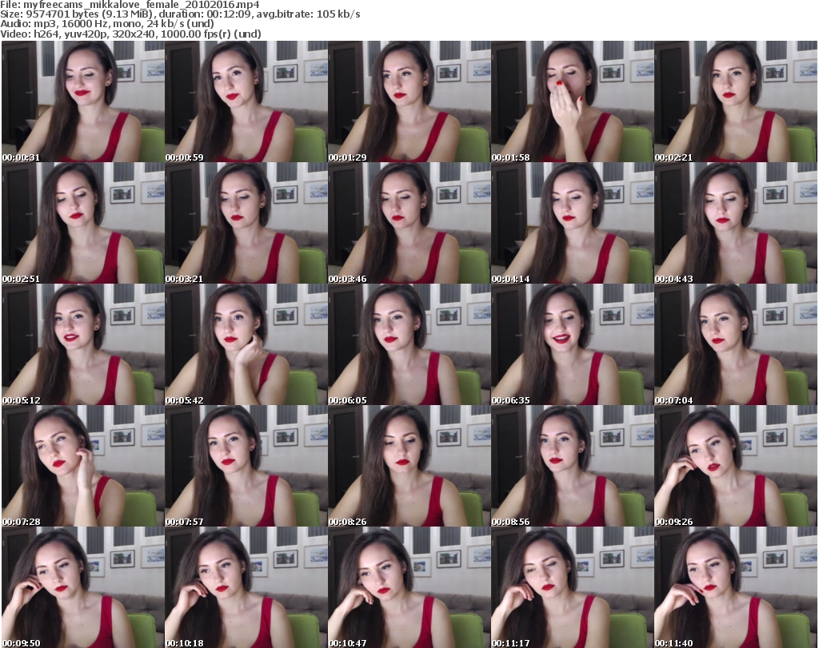Click the Video line reading h264, yuv420p
819x648 pixels.
(x=130, y=34)
